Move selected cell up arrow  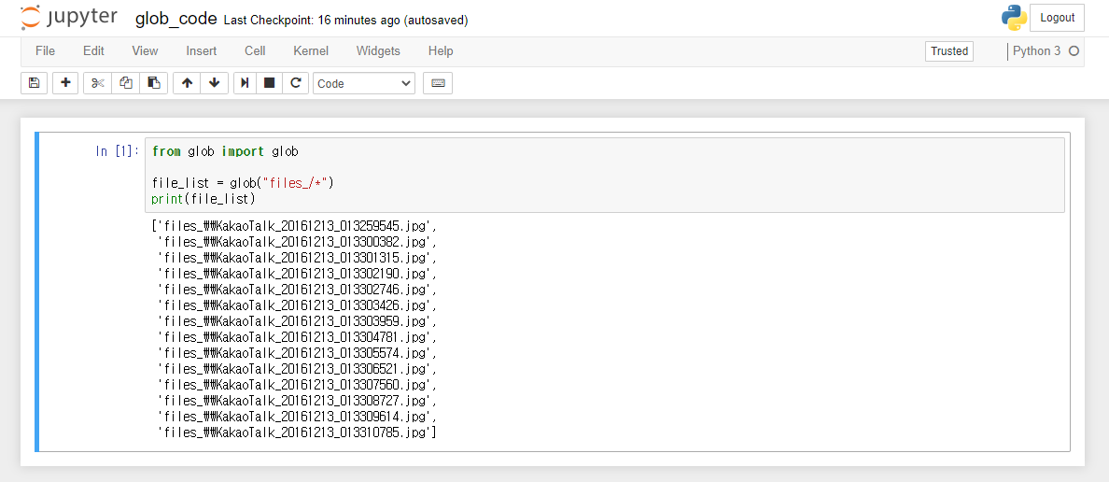[187, 83]
